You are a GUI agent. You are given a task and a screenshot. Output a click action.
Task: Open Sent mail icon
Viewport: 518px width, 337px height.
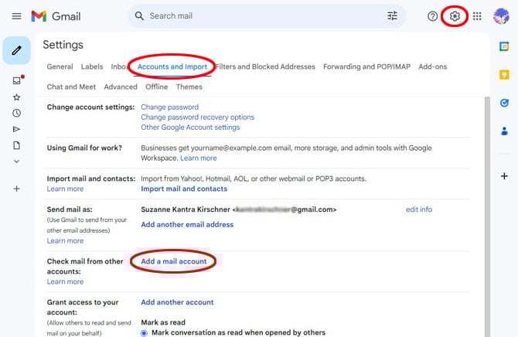(16, 129)
